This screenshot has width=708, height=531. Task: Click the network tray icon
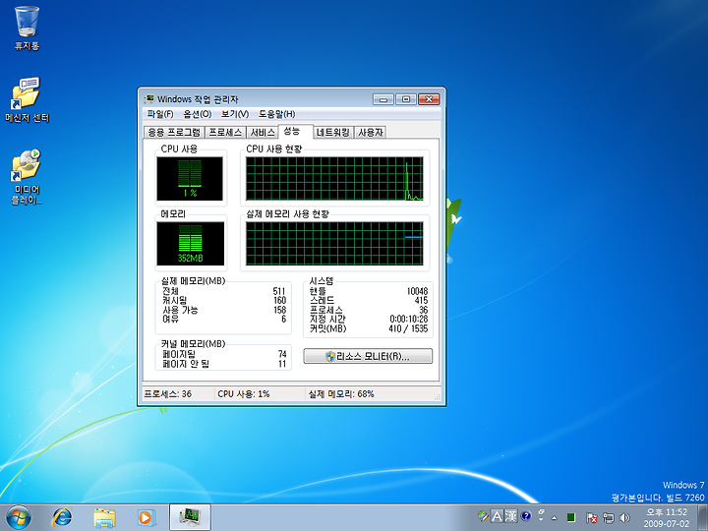point(609,517)
